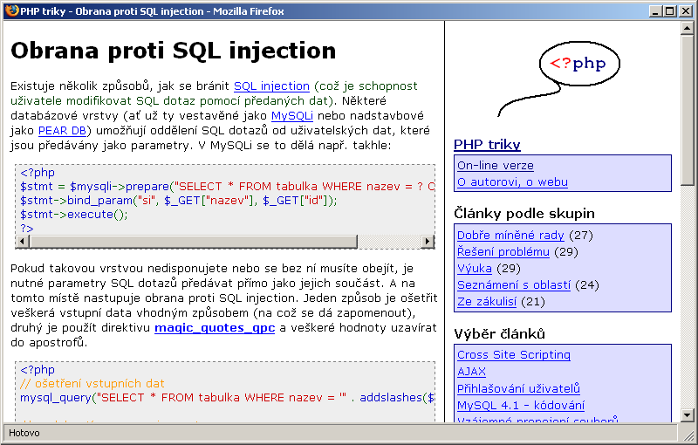The width and height of the screenshot is (698, 445).
Task: Open the Seznámení s oblastí category
Action: click(513, 284)
